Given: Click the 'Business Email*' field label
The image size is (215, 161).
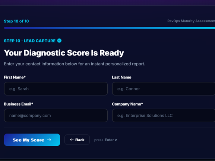Looking at the screenshot, I should point(19,104).
